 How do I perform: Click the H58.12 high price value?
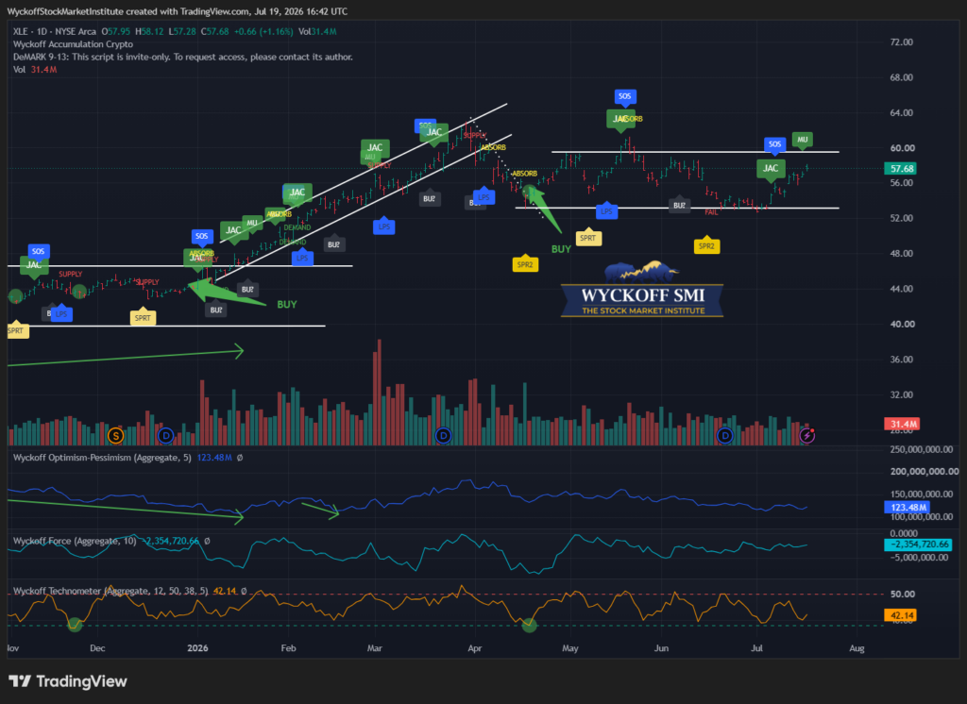[149, 31]
